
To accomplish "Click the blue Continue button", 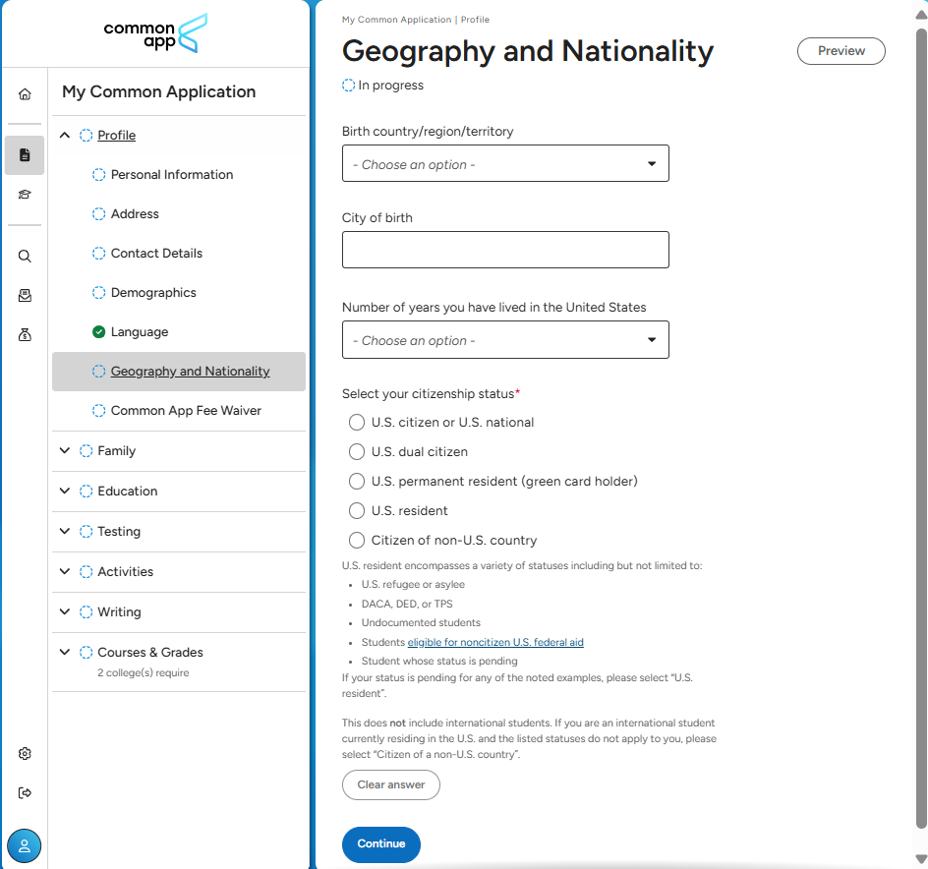I will [380, 844].
